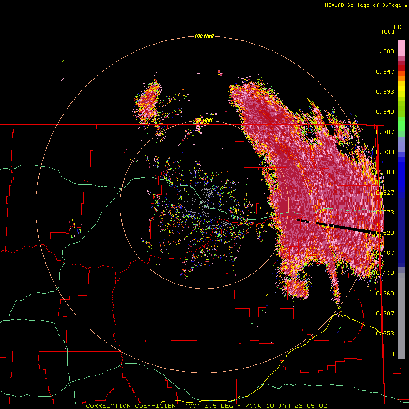Click the TH threshold label on the scale
Image resolution: width=409 pixels, height=409 pixels.
pos(390,354)
